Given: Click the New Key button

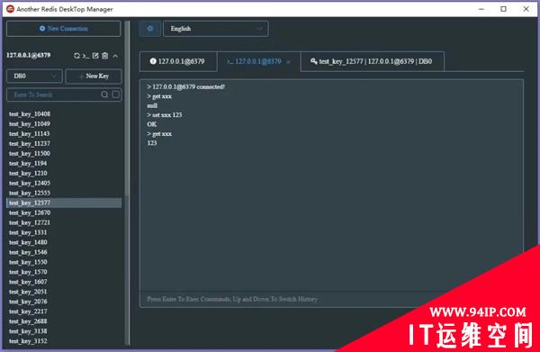Looking at the screenshot, I should [94, 77].
